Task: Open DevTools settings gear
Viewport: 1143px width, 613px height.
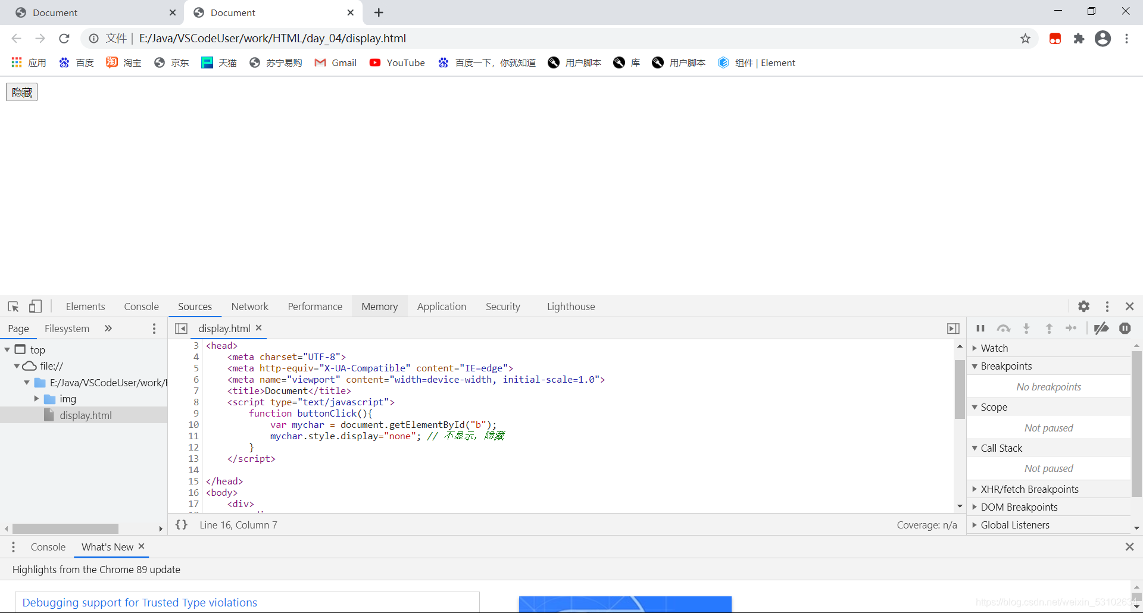Action: (x=1083, y=306)
